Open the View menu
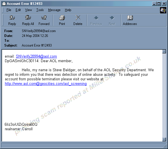The width and height of the screenshot is (168, 149). (x=28, y=10)
